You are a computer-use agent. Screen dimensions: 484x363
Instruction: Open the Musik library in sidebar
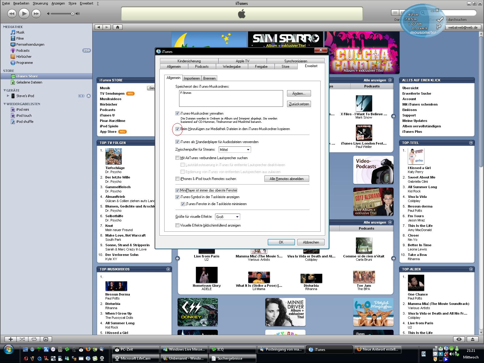point(20,32)
